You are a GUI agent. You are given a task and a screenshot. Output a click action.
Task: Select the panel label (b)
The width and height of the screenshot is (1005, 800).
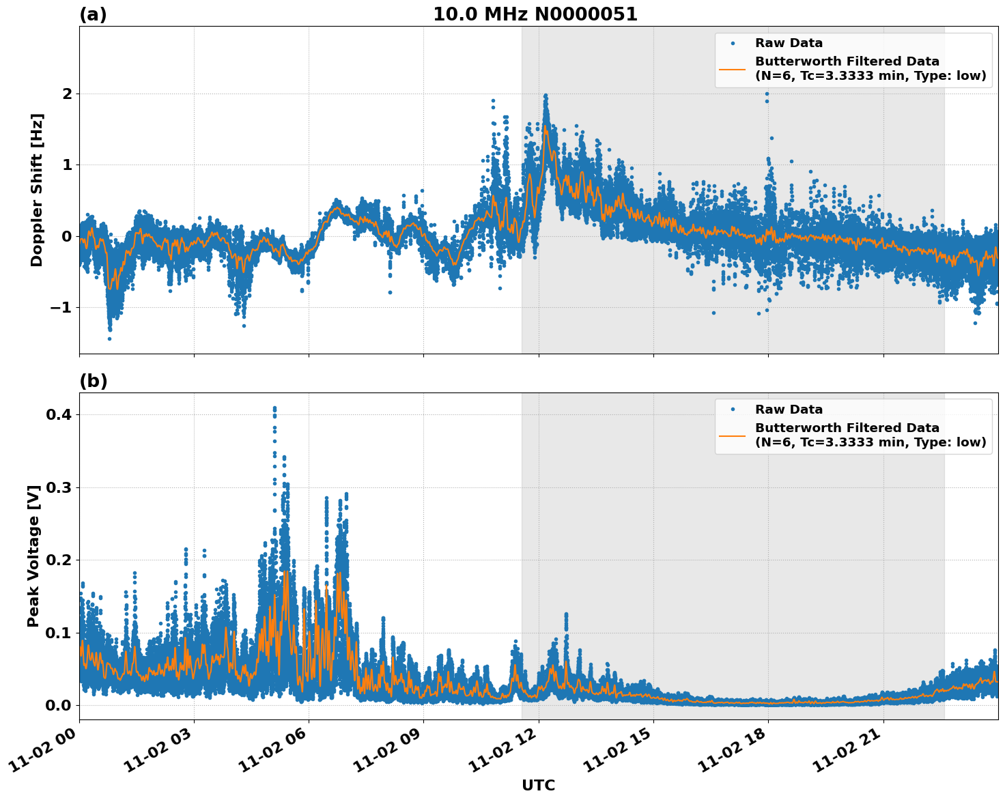click(93, 380)
